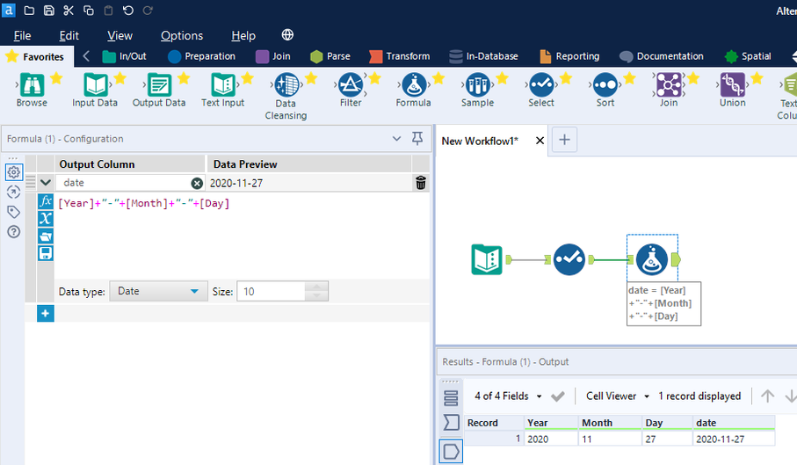Redo the last action
The height and width of the screenshot is (465, 797).
pyautogui.click(x=148, y=11)
